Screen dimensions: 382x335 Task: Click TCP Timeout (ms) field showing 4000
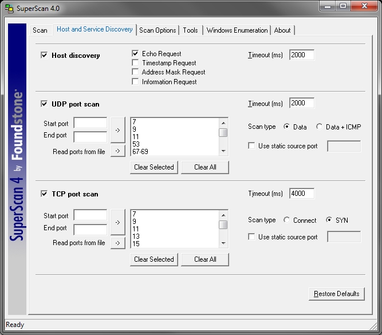(302, 194)
